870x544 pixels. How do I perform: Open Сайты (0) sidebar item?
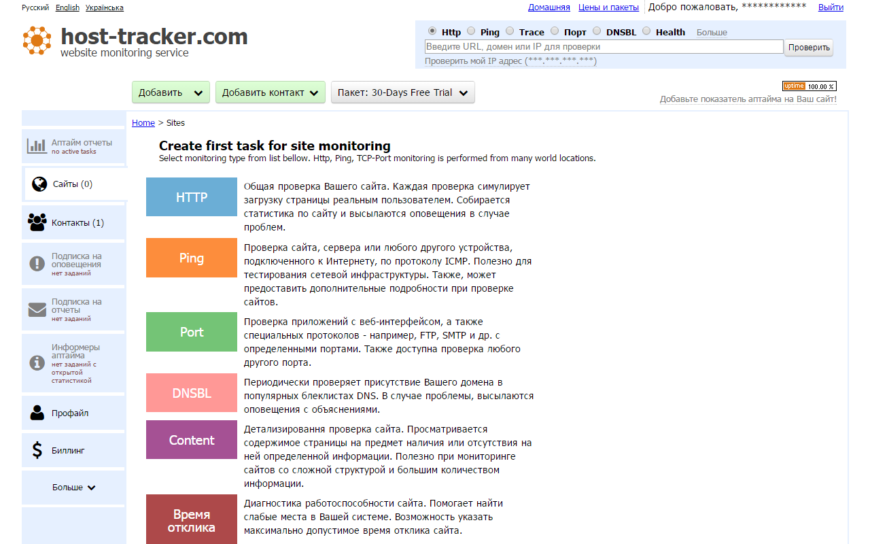tap(75, 184)
